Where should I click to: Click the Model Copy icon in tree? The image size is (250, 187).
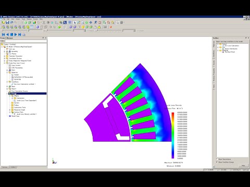coord(10,116)
